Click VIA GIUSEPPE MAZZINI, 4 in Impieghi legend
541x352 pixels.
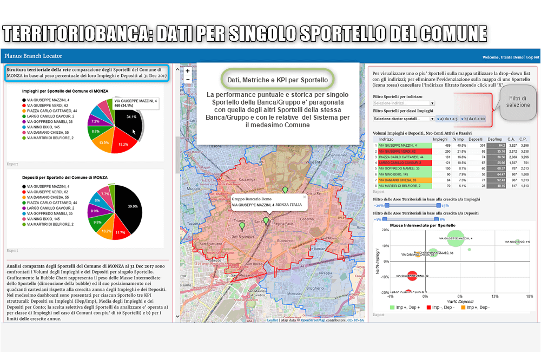pyautogui.click(x=45, y=100)
